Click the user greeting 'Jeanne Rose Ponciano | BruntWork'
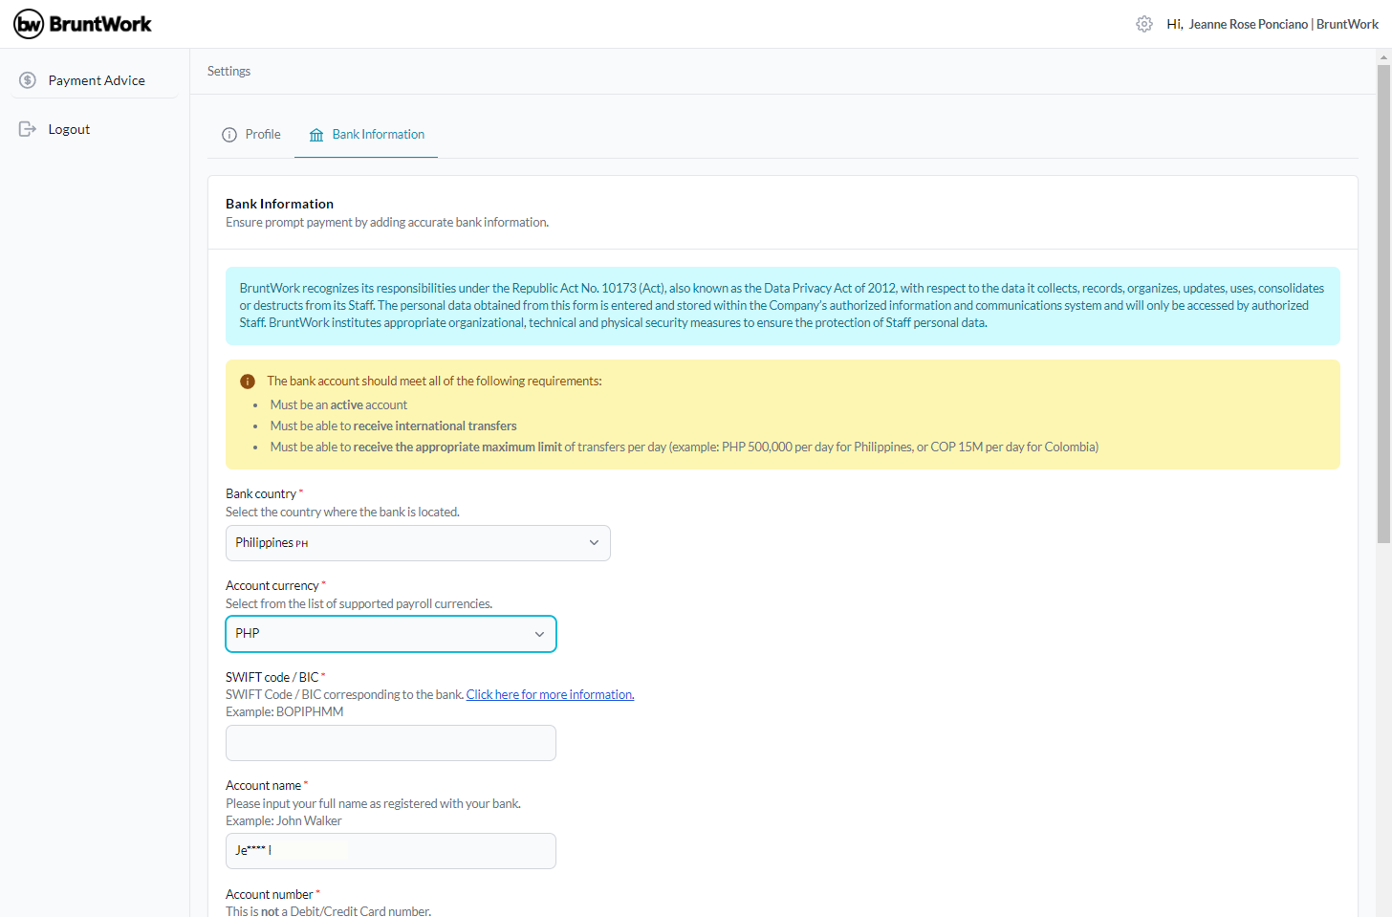1392x917 pixels. (x=1283, y=24)
